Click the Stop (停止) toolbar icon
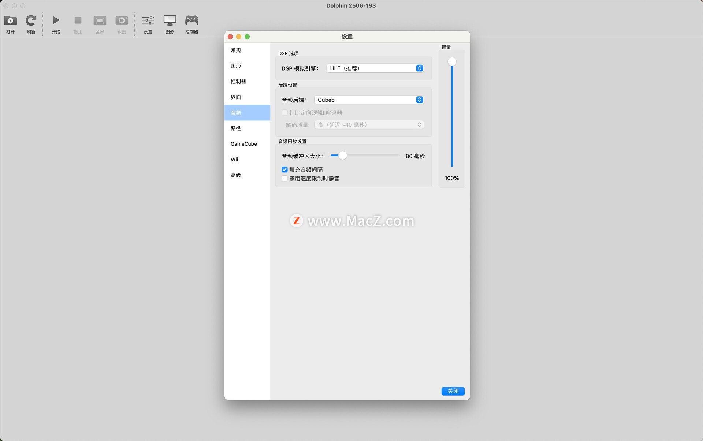 click(78, 20)
